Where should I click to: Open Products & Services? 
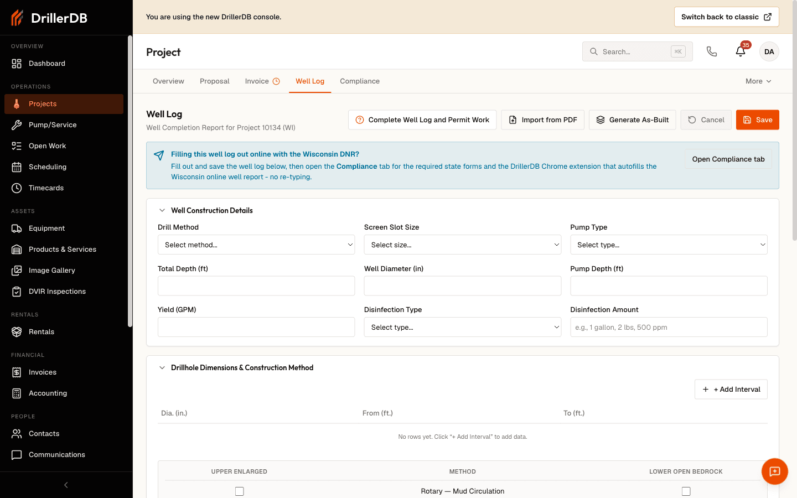tap(64, 250)
